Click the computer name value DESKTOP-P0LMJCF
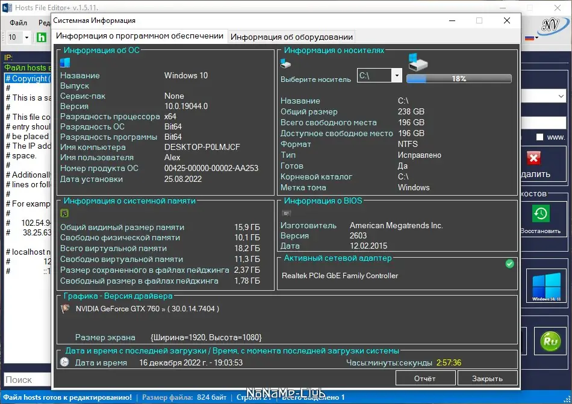The width and height of the screenshot is (572, 404). click(202, 147)
